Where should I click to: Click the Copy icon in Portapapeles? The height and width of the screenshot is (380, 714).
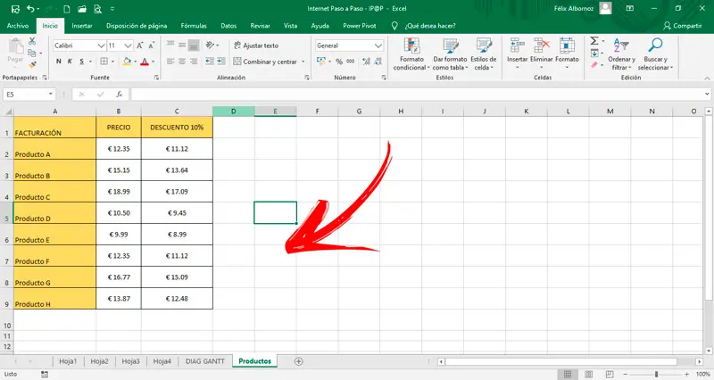click(31, 54)
